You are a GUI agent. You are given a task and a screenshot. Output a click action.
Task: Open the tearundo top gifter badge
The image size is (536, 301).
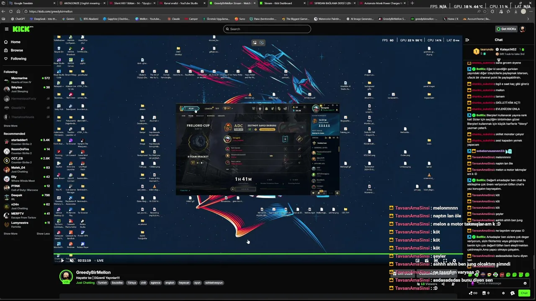coord(483,51)
